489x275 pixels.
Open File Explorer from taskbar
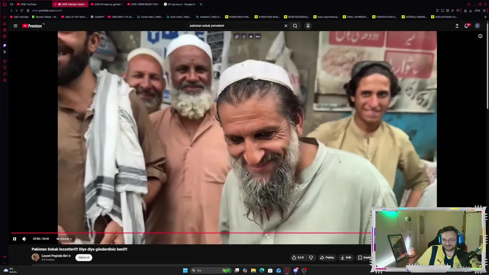[253, 270]
